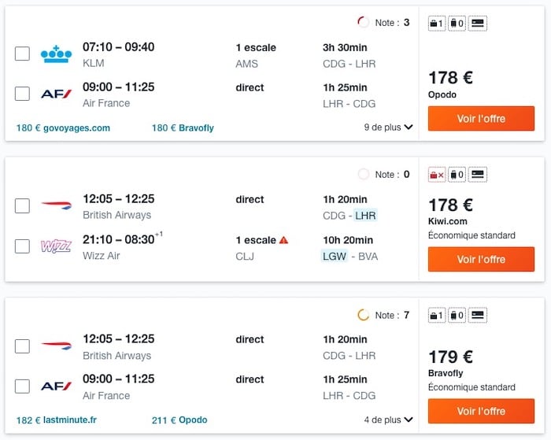Click "Voir l'offre" for Kiwi.com
The image size is (551, 440).
(x=481, y=259)
